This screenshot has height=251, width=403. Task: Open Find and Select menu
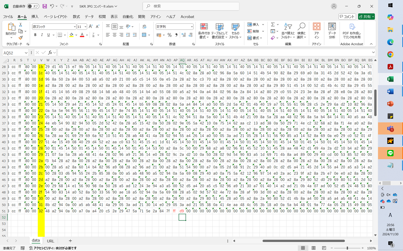[x=301, y=31]
